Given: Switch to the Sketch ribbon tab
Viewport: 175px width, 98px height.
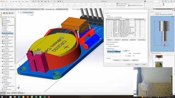Looking at the screenshot, I should coord(7,9).
